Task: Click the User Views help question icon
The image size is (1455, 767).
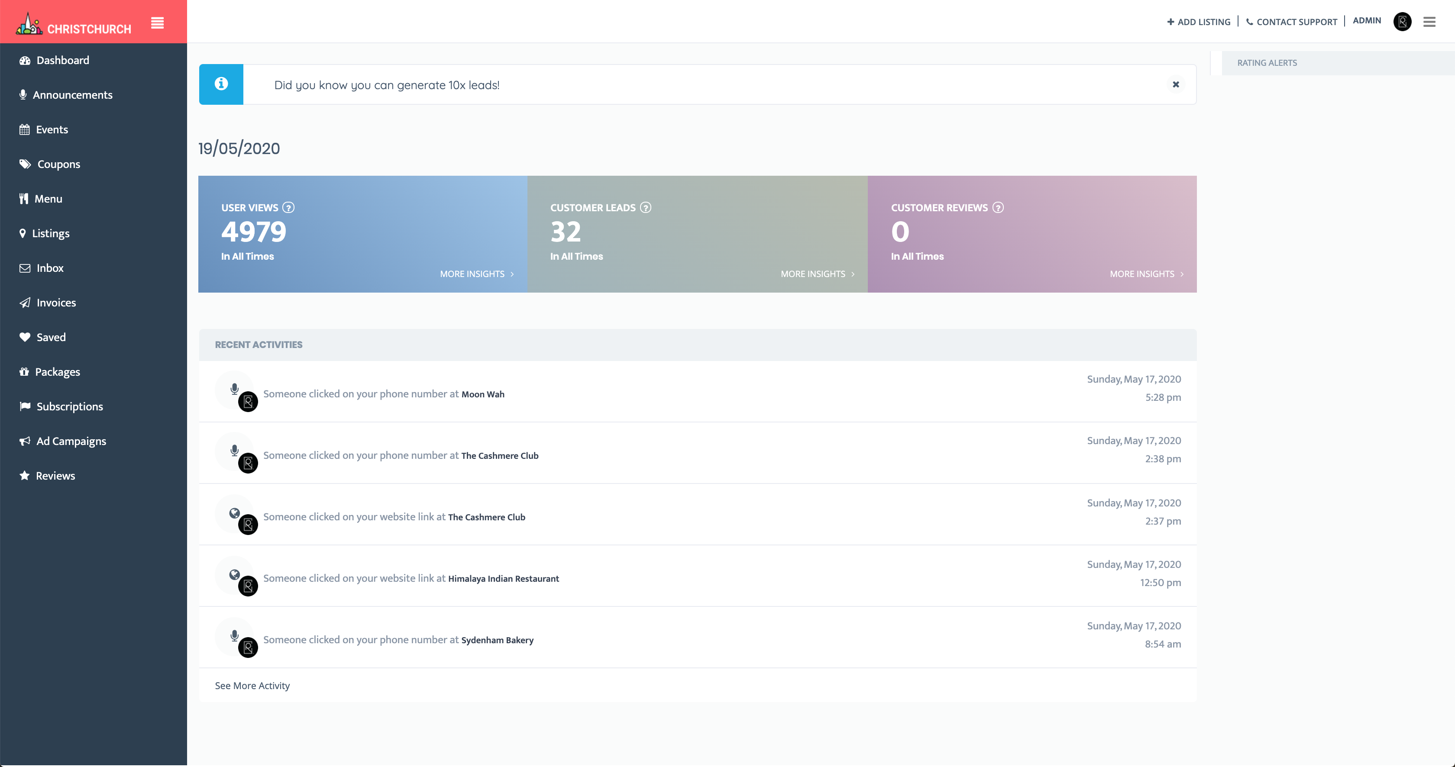Action: (x=289, y=208)
